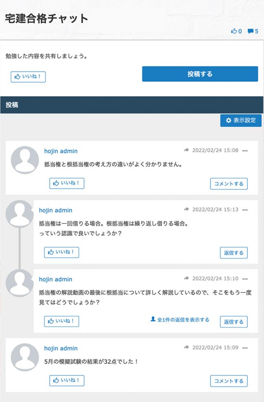Click the share arrow icon on the 15:10 reply
The height and width of the screenshot is (402, 264).
click(186, 278)
